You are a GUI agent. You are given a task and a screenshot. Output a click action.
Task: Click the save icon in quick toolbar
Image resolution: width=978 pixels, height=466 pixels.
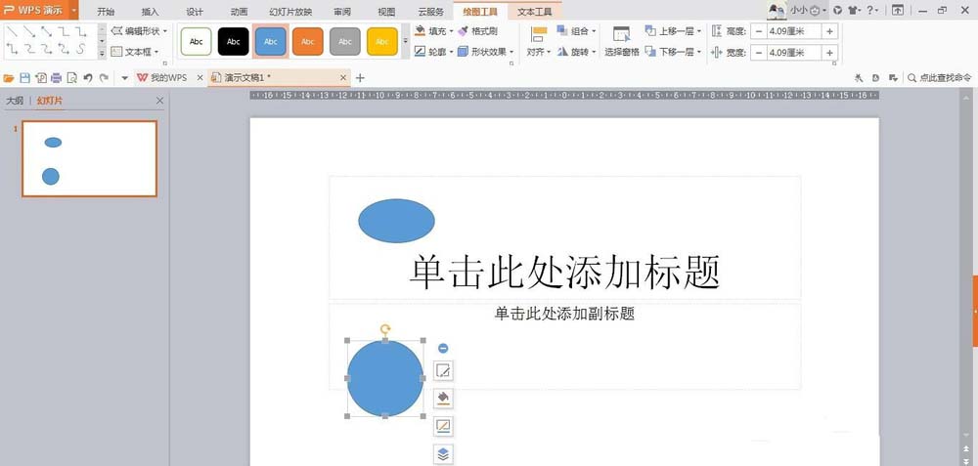click(24, 77)
